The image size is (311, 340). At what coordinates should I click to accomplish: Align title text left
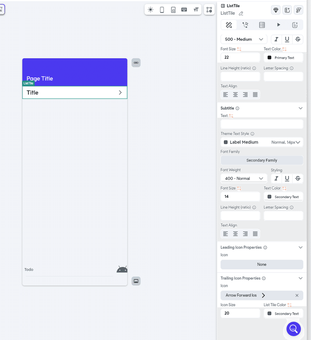pyautogui.click(x=225, y=94)
